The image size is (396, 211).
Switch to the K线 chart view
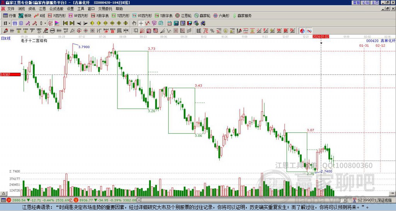[x=39, y=15]
